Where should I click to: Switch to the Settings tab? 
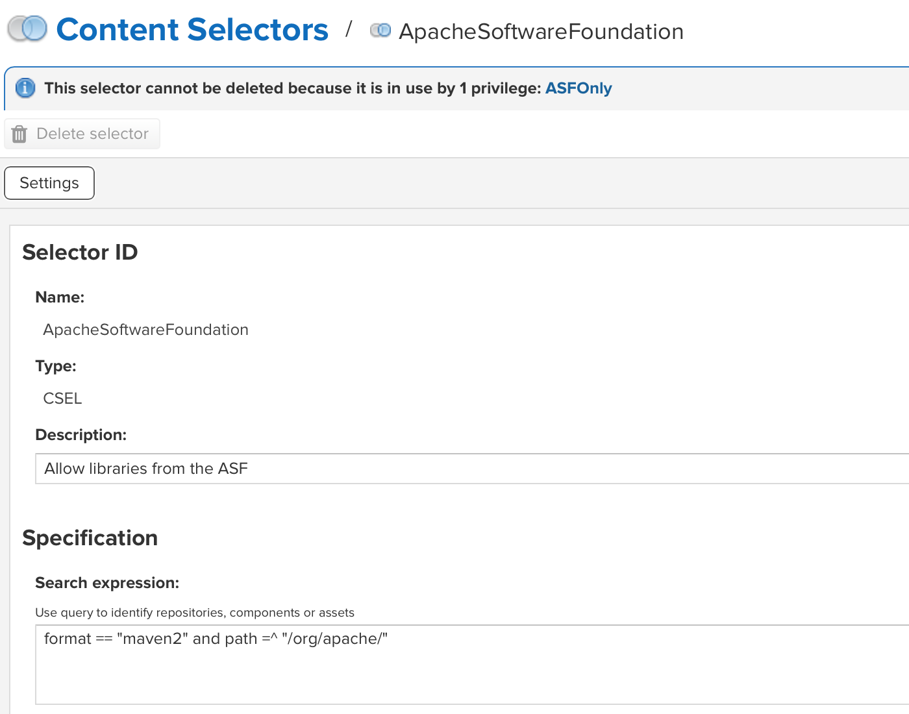(x=49, y=183)
